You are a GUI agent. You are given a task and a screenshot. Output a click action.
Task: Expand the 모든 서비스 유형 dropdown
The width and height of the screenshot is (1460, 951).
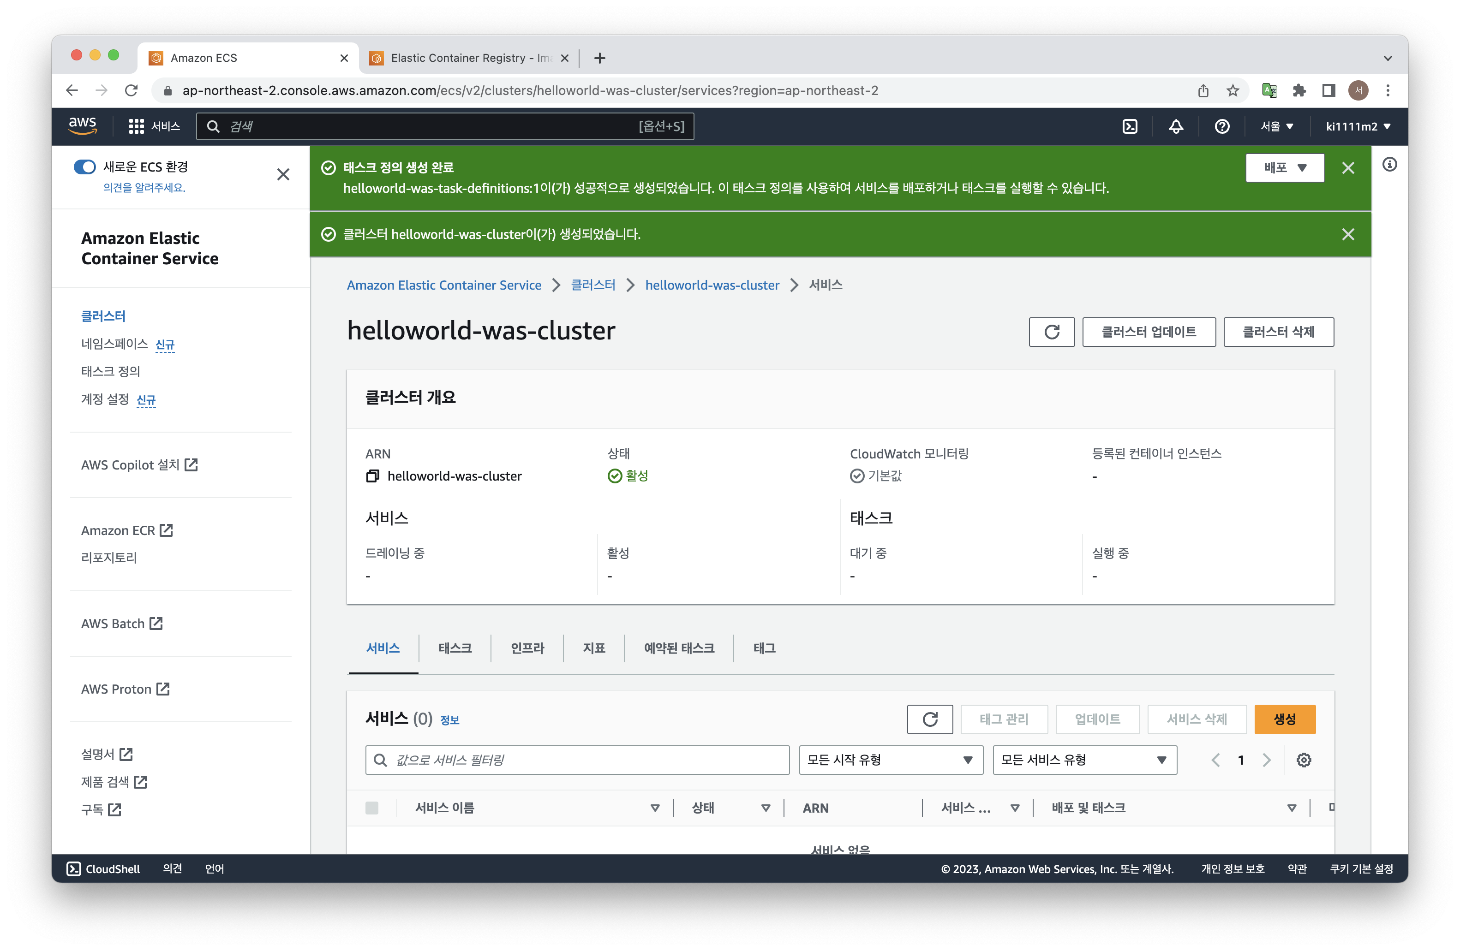1084,761
